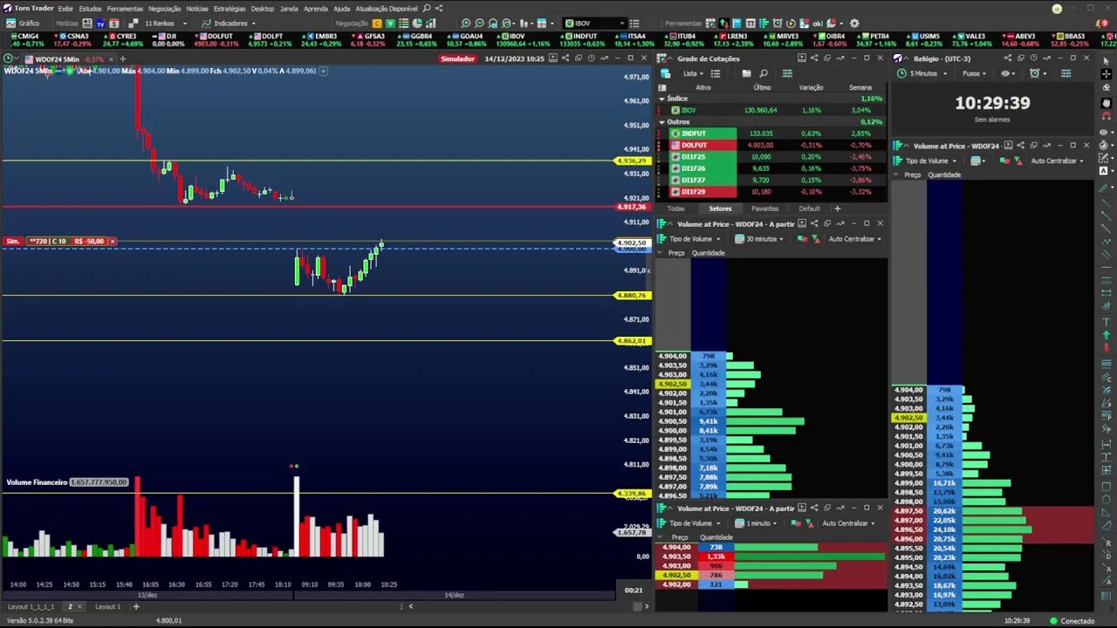1117x628 pixels.
Task: Click the Conectado status indicator
Action: tap(1072, 621)
